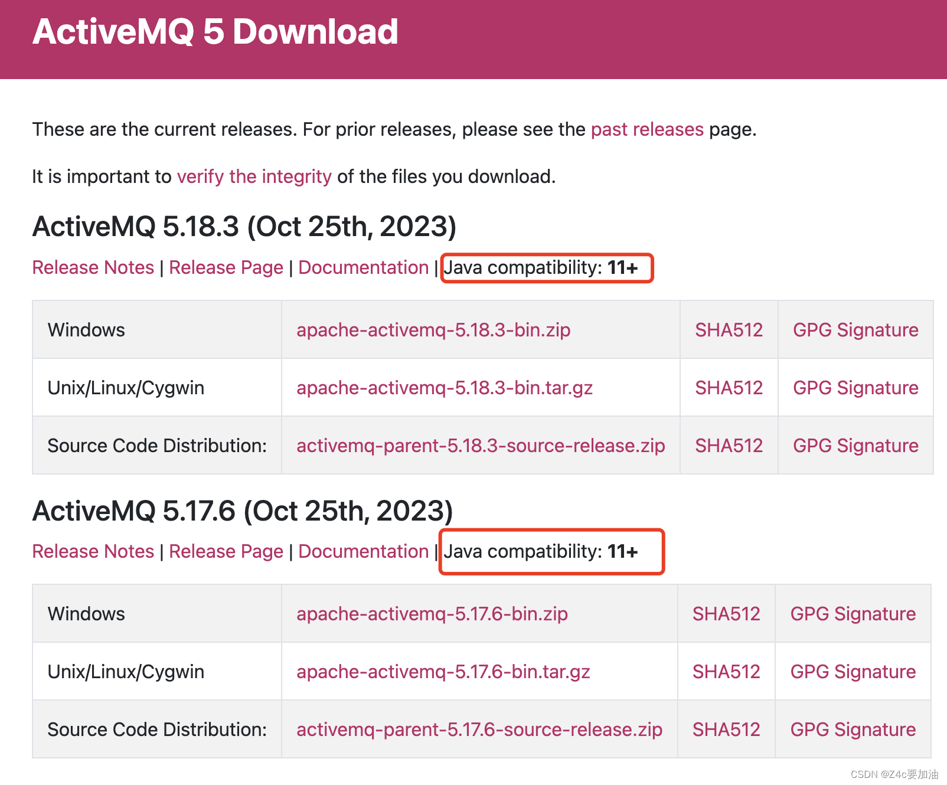Image resolution: width=947 pixels, height=785 pixels.
Task: Download apache-activemq-5.18.3-bin.zip for Windows
Action: coord(433,330)
